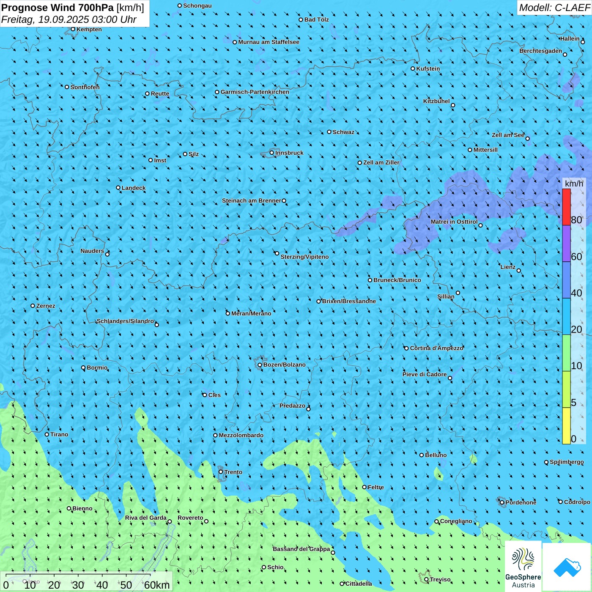Click the 'Meran/Merano' label
The image size is (592, 592).
pos(251,313)
